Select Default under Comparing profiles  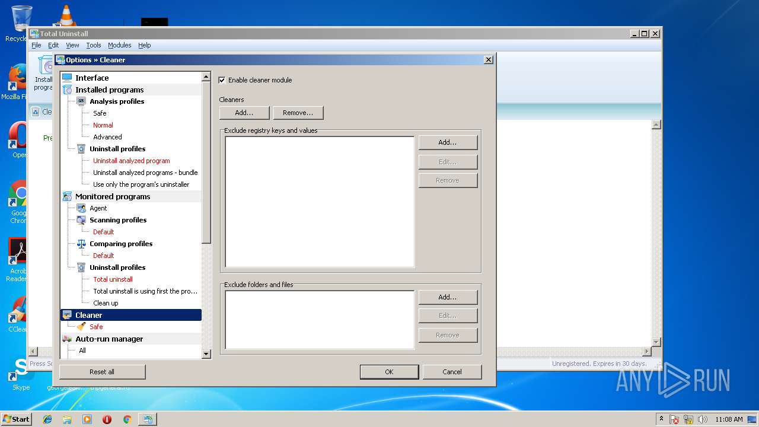click(x=103, y=256)
